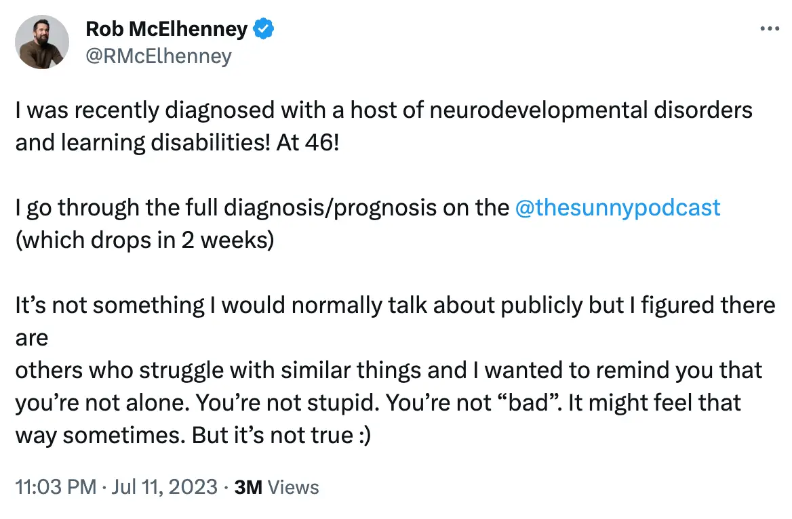Click the line starting "others who struggle with"

point(389,370)
